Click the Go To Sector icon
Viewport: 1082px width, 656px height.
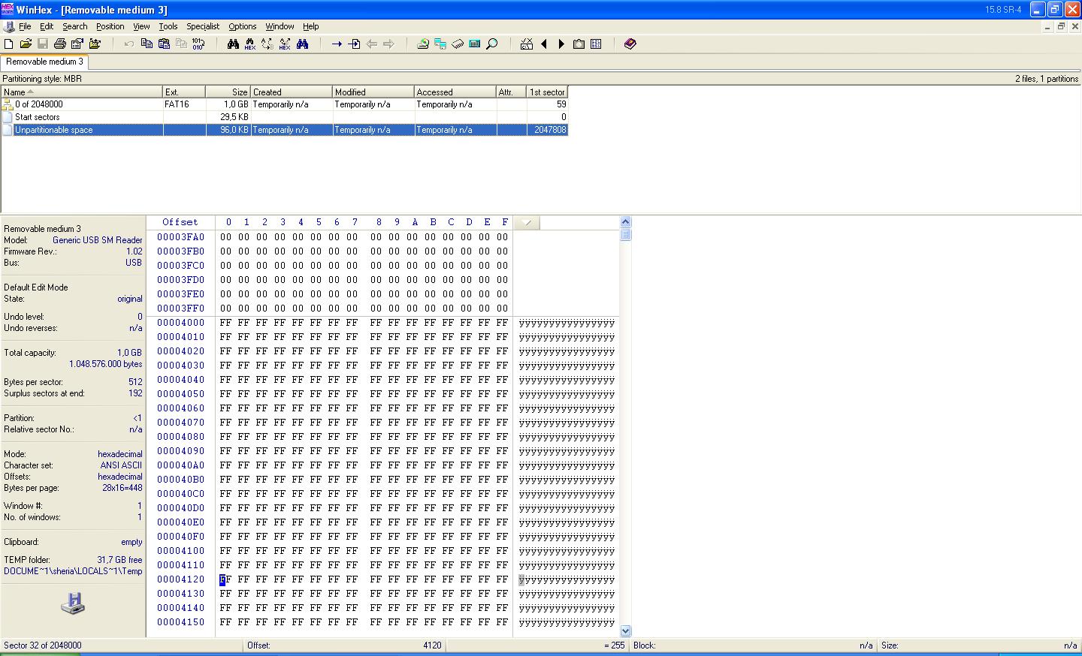coord(354,44)
